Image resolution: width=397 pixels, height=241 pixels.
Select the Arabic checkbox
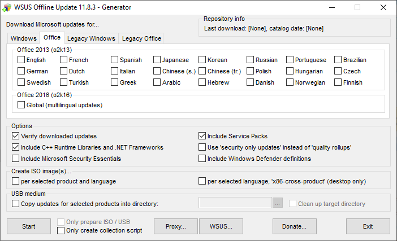(157, 82)
